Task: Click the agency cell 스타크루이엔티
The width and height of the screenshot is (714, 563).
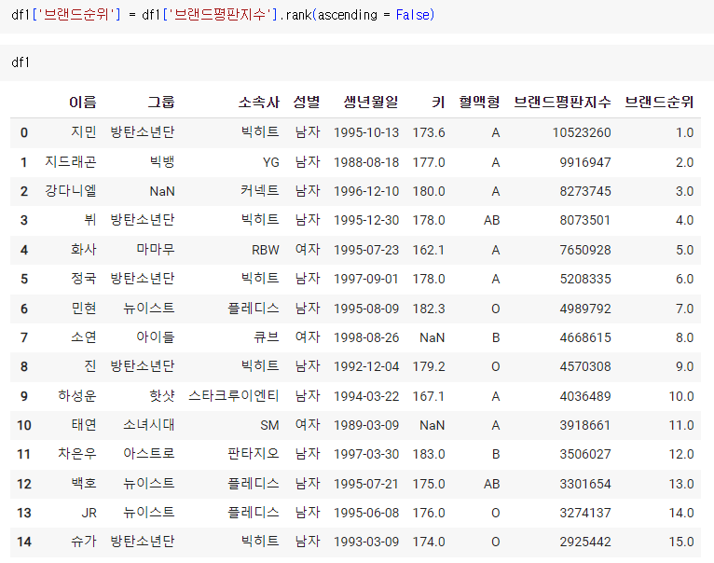Action: point(234,396)
